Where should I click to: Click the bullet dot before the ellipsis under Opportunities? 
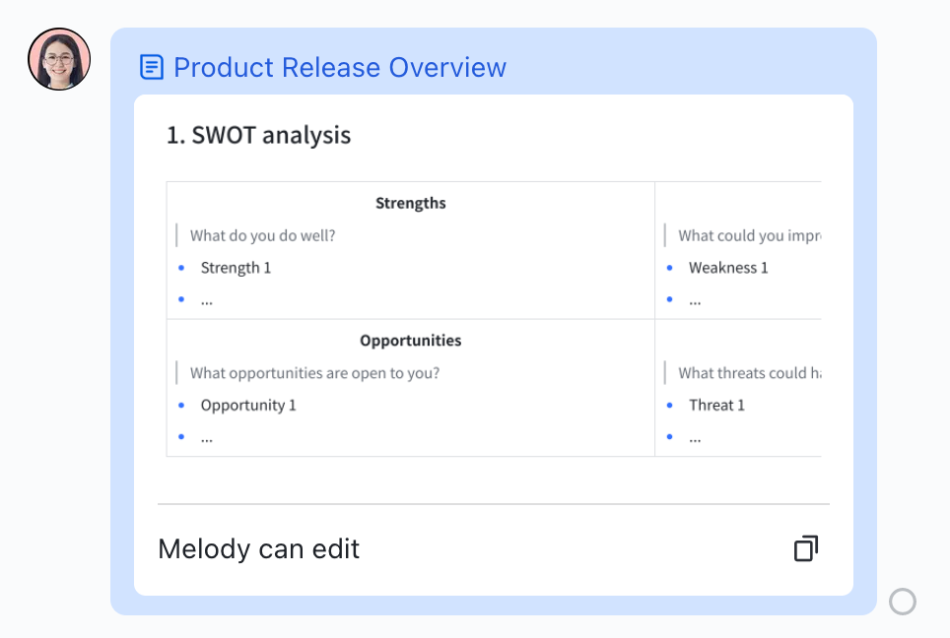180,436
